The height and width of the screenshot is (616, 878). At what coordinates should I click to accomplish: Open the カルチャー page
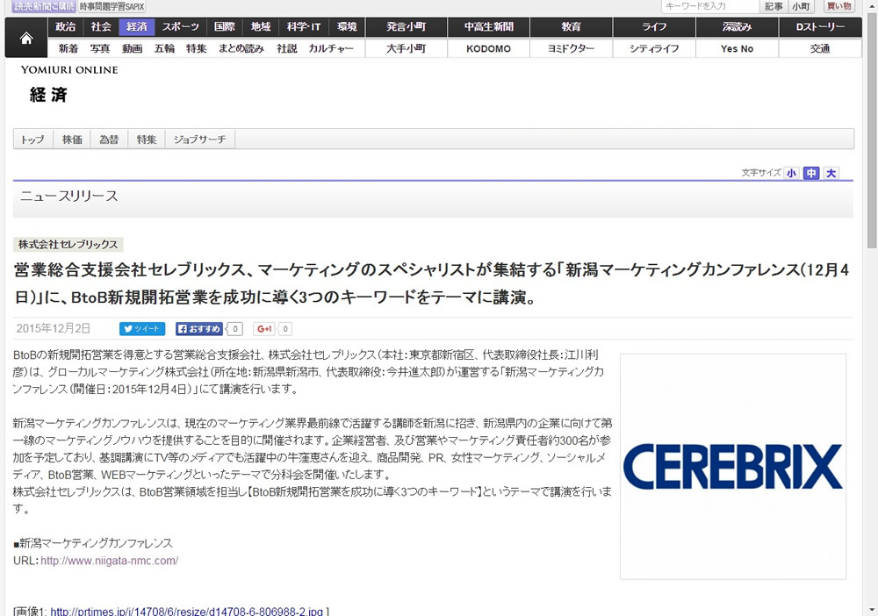(x=331, y=48)
